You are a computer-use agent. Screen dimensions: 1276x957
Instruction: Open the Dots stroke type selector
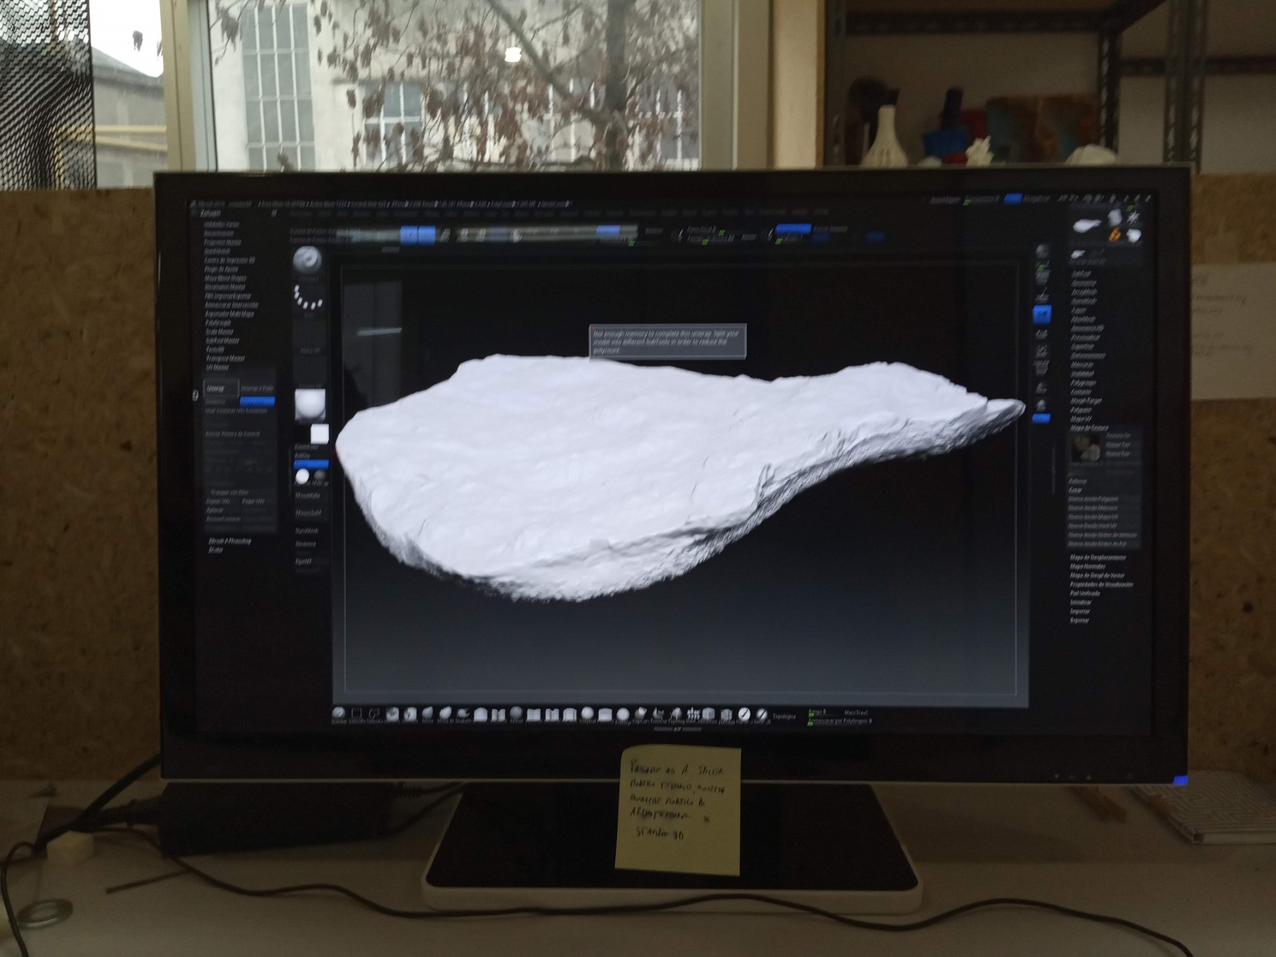[x=308, y=299]
